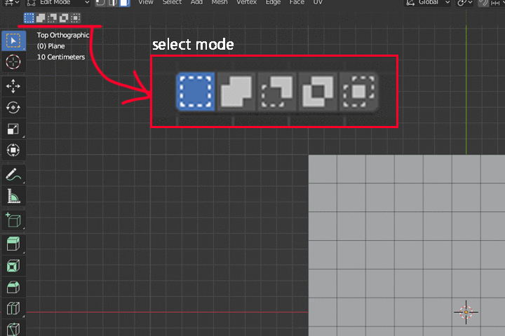
Task: Set selection mode to Subtract
Action: click(x=52, y=18)
